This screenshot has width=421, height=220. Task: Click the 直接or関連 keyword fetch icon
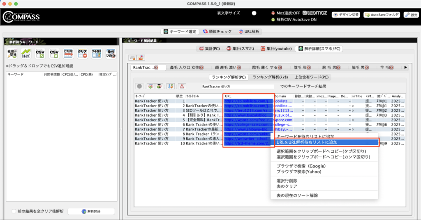click(x=12, y=54)
